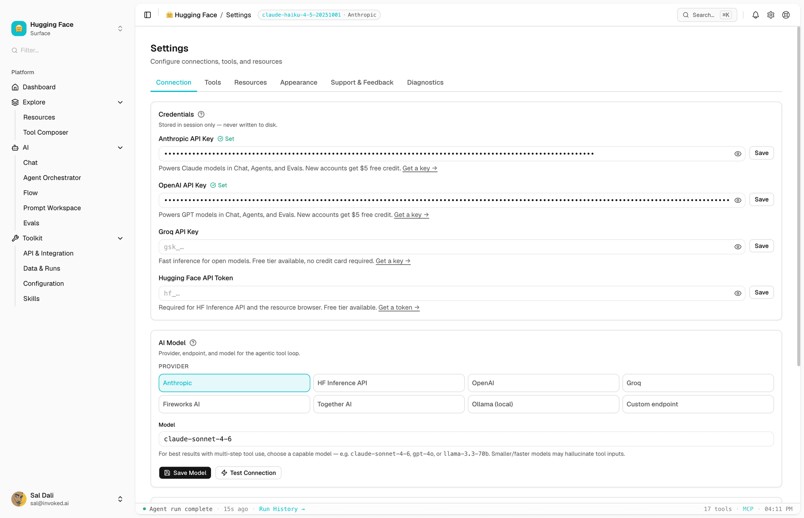Click the search magnifier in header
804x518 pixels.
686,15
